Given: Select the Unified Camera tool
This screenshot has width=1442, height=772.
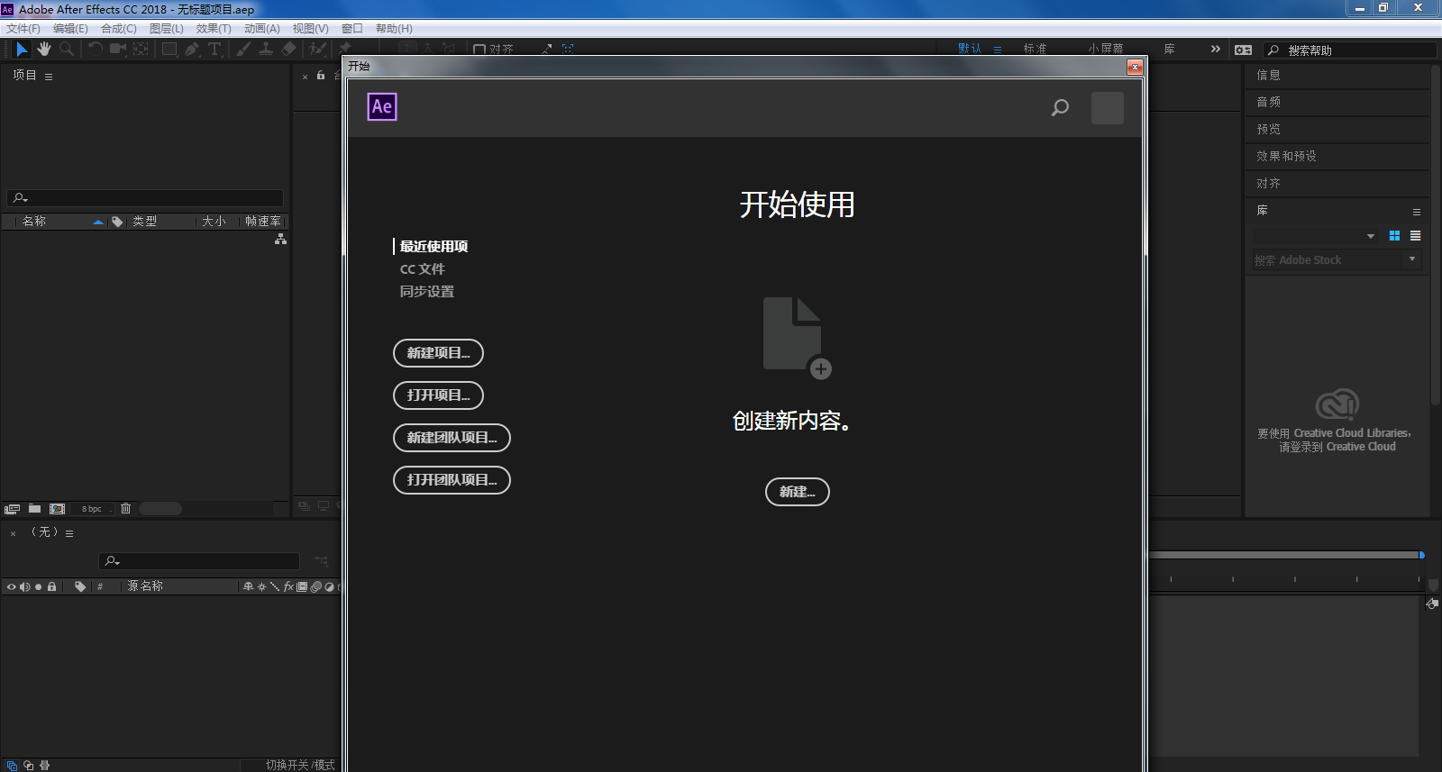Looking at the screenshot, I should pyautogui.click(x=118, y=49).
